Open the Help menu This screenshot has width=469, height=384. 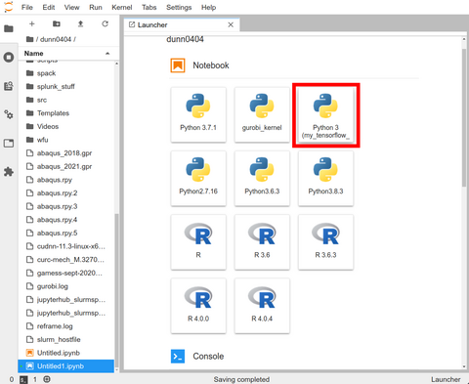click(x=208, y=7)
